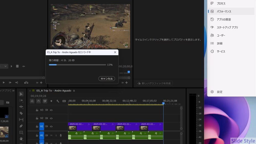Open 詳細 tab in Task Manager
The image size is (256, 144).
coord(231,43)
